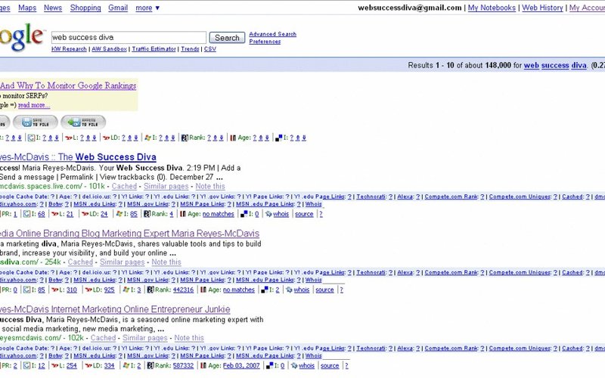Open KW Research tool link
Viewport: 605px width, 378px height.
[69, 49]
